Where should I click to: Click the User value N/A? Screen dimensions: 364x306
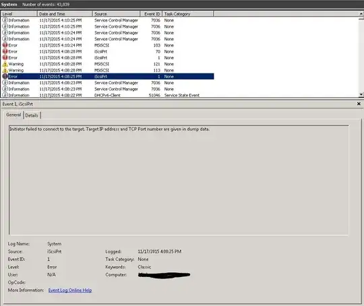point(51,274)
